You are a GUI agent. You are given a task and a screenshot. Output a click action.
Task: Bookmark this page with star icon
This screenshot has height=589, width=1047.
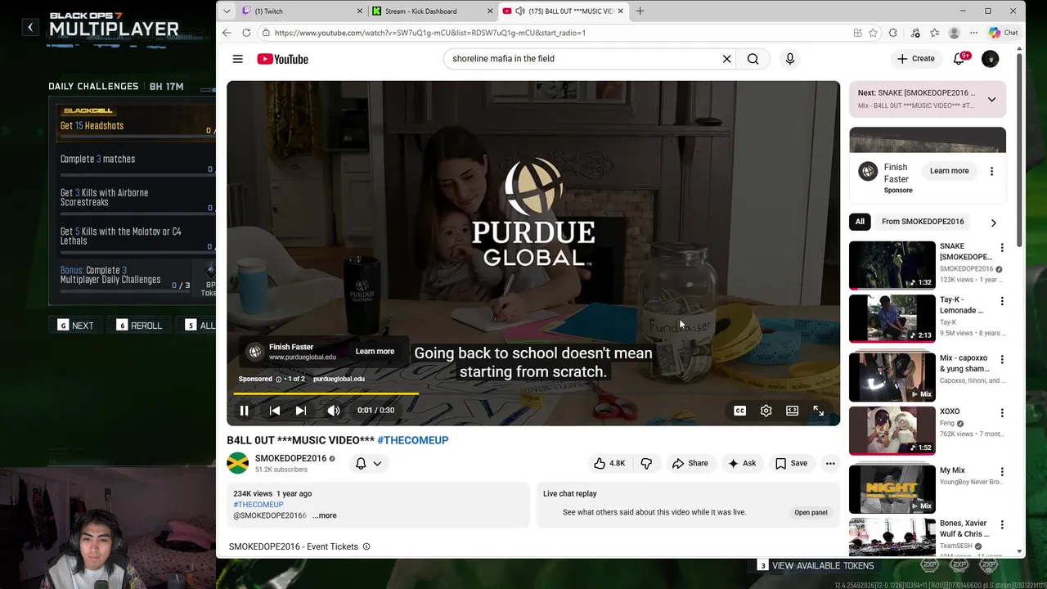[874, 33]
